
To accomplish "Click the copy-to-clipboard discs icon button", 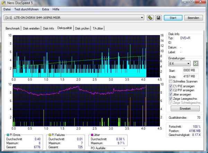I will pyautogui.click(x=150, y=18).
